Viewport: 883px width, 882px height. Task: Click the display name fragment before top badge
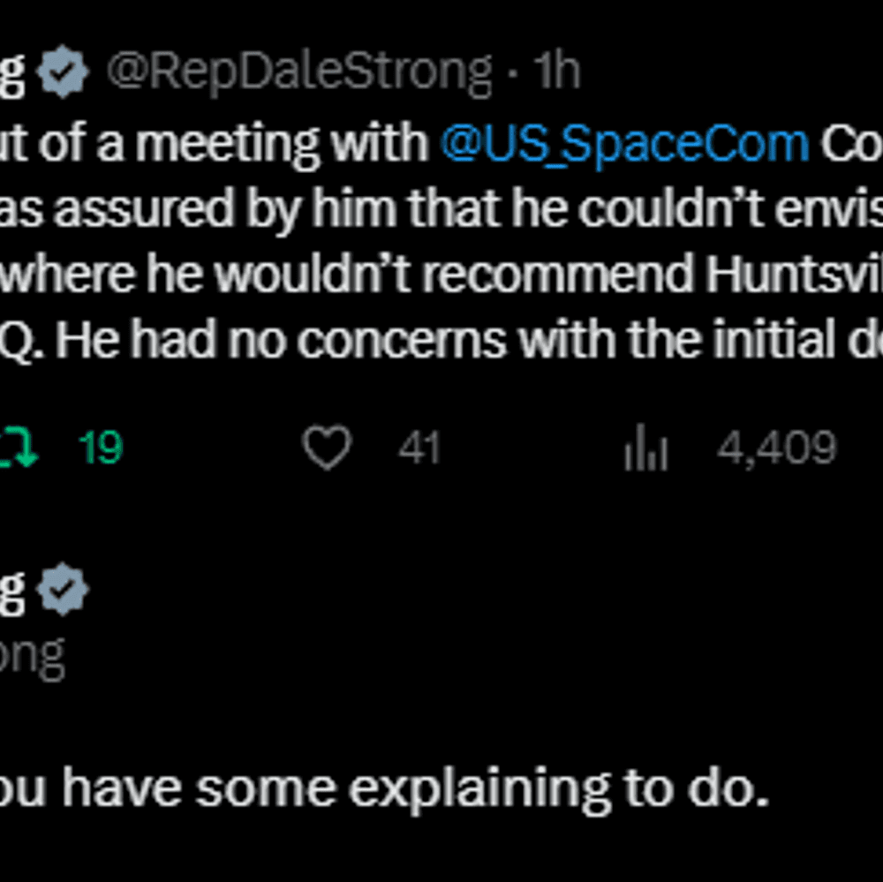coord(12,74)
